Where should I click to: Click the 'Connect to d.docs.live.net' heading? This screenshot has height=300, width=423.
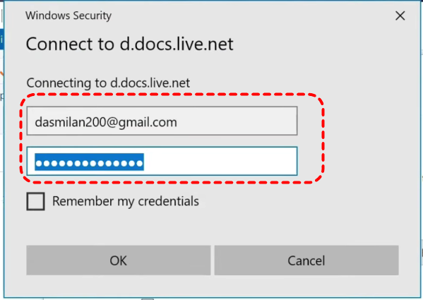click(x=129, y=44)
